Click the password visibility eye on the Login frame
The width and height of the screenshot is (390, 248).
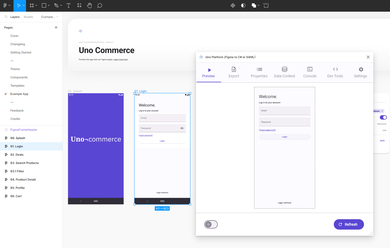[x=182, y=128]
